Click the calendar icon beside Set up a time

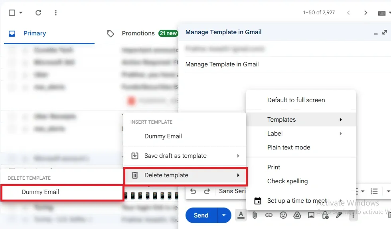(258, 201)
